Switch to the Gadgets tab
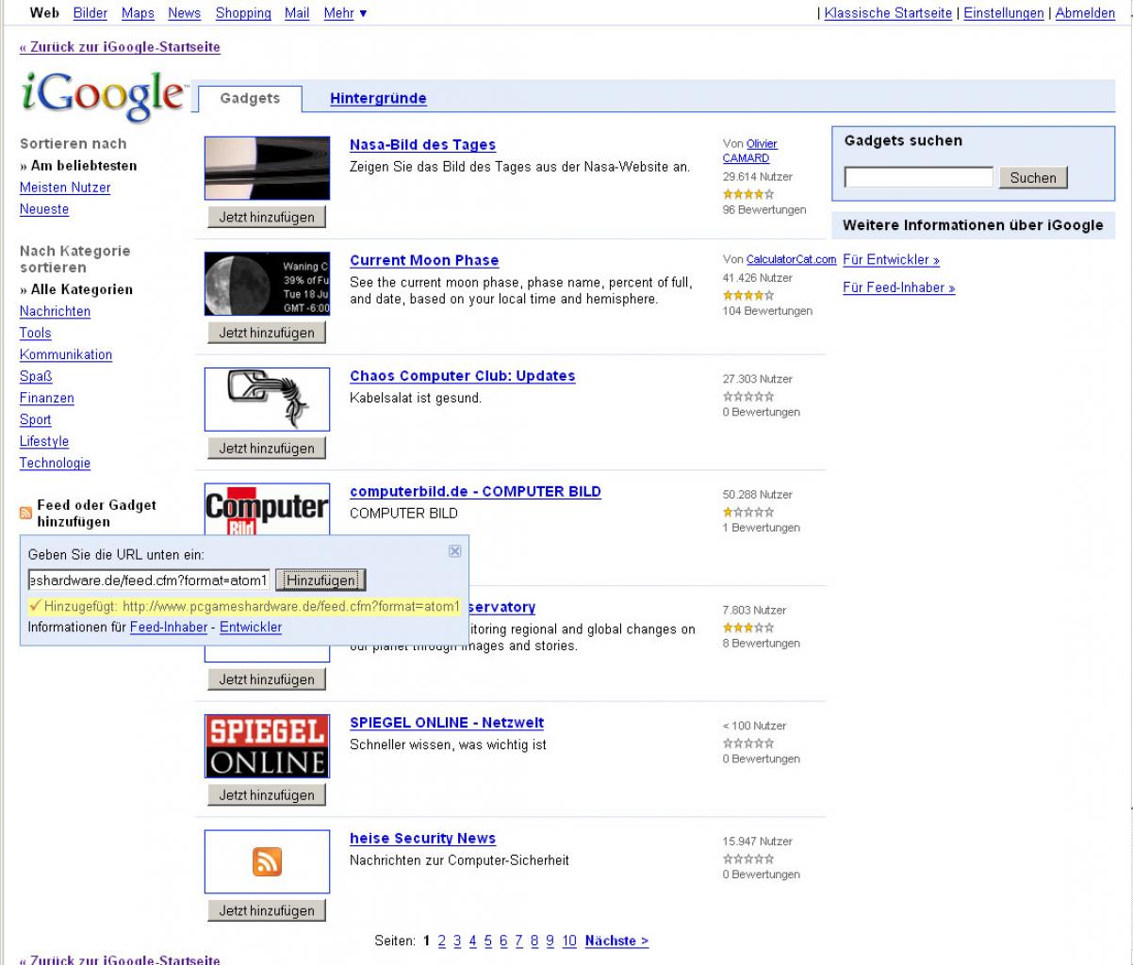 (x=250, y=99)
